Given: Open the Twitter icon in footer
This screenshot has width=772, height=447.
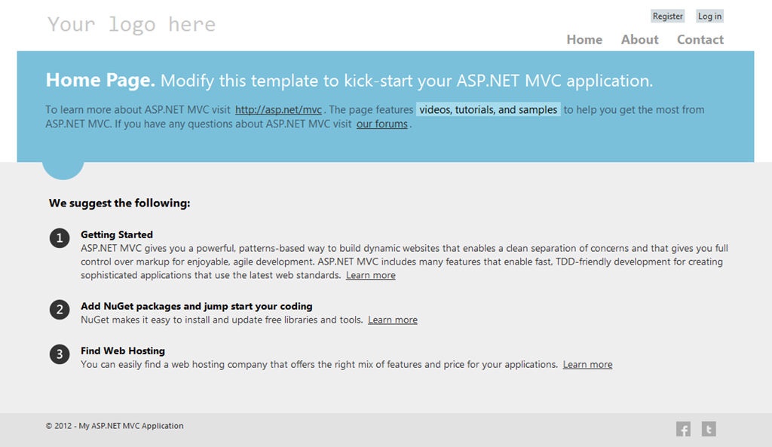Looking at the screenshot, I should pyautogui.click(x=709, y=429).
